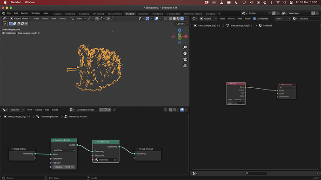Open the Modifier type dropdown in node editor

(x=17, y=110)
